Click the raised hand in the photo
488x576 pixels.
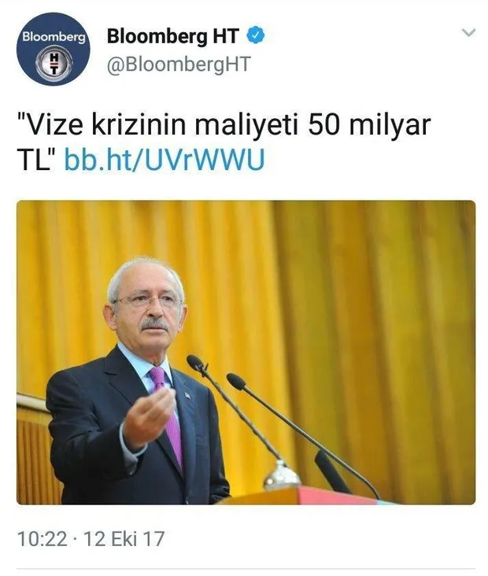pos(149,419)
